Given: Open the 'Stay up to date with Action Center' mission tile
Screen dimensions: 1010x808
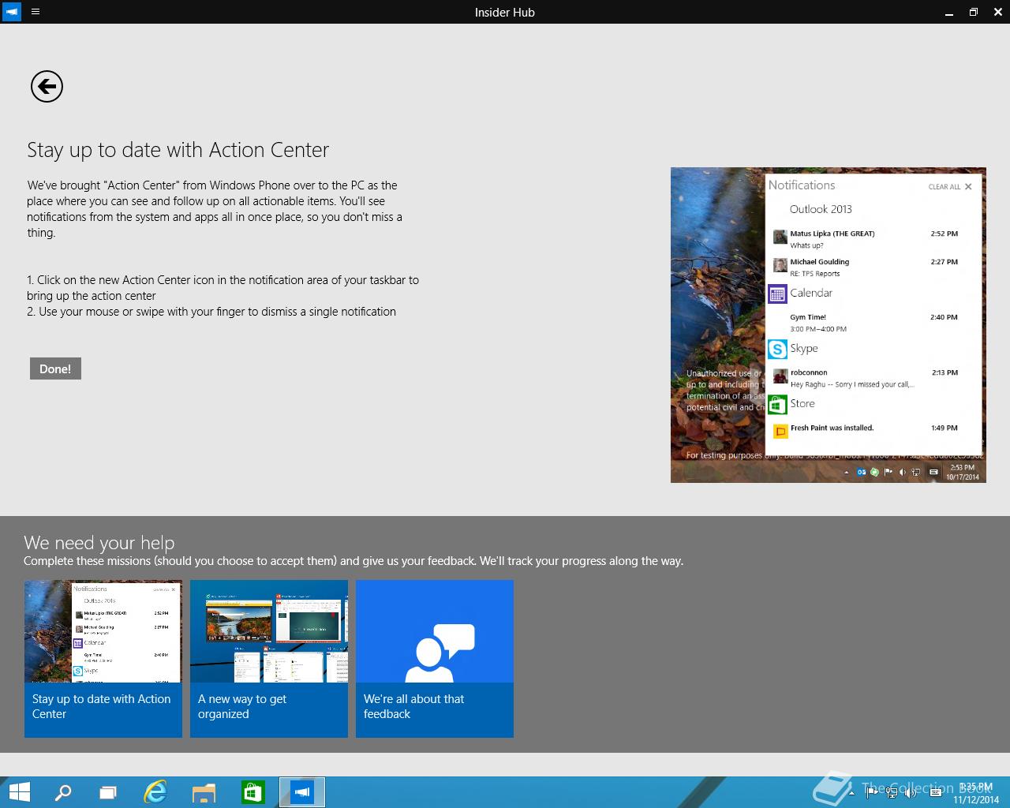Looking at the screenshot, I should click(103, 659).
